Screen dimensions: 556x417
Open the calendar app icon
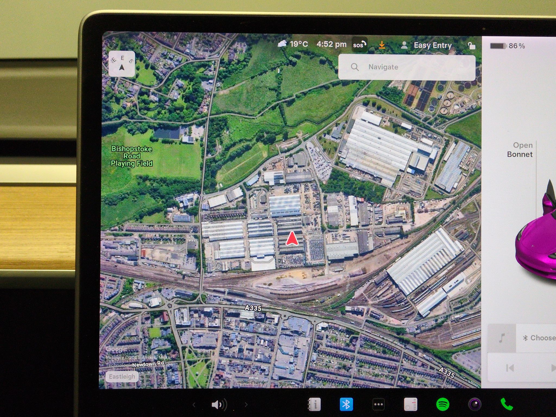[410, 404]
